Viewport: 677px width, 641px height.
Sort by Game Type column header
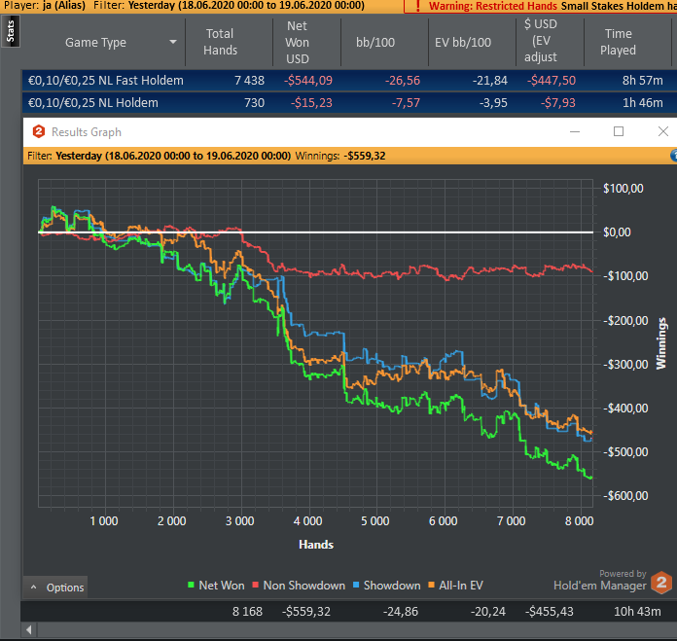96,42
